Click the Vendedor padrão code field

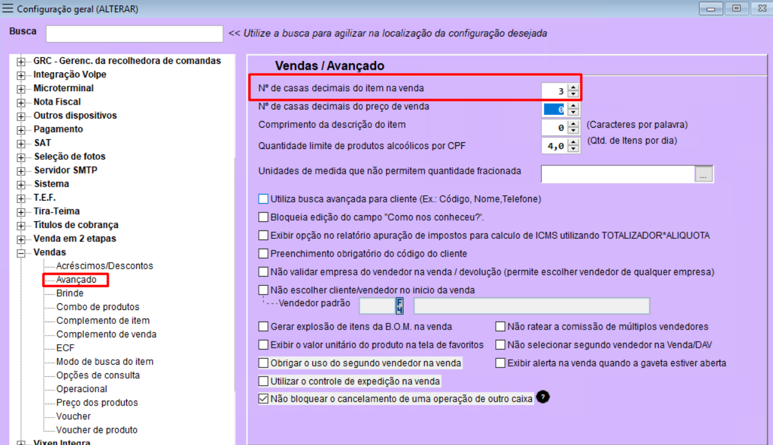[x=377, y=305]
